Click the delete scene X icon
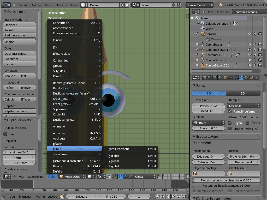Screen dimensions: 267x200 [x=179, y=5]
